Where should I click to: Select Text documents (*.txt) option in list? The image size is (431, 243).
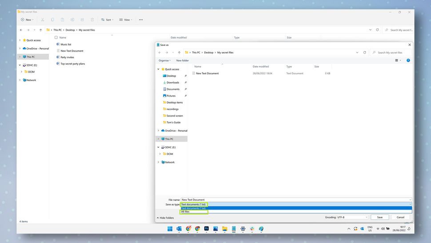(x=296, y=208)
